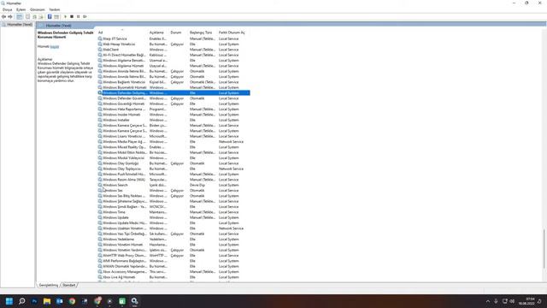The image size is (547, 308).
Task: Select the Windows Biyometrik Hizmeti row
Action: coord(174,87)
